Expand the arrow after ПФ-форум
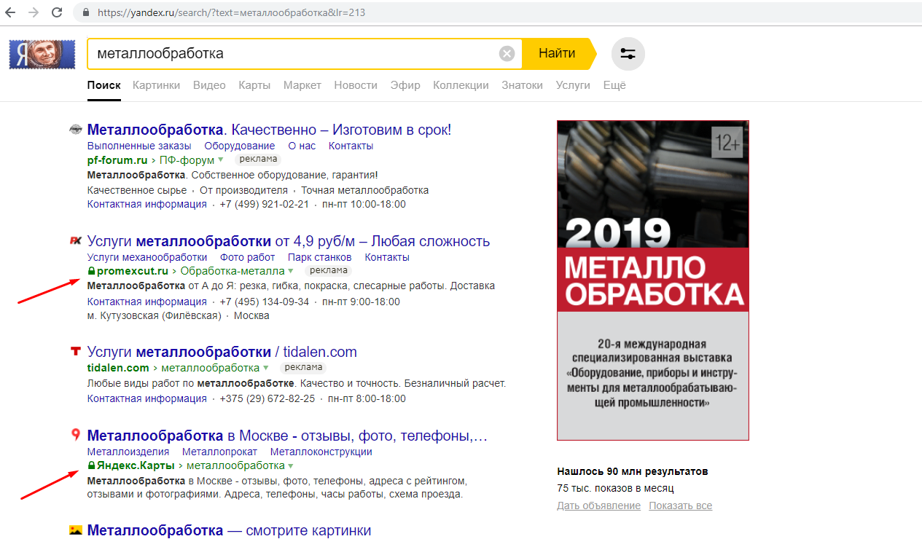Image resolution: width=922 pixels, height=539 pixels. pos(220,160)
